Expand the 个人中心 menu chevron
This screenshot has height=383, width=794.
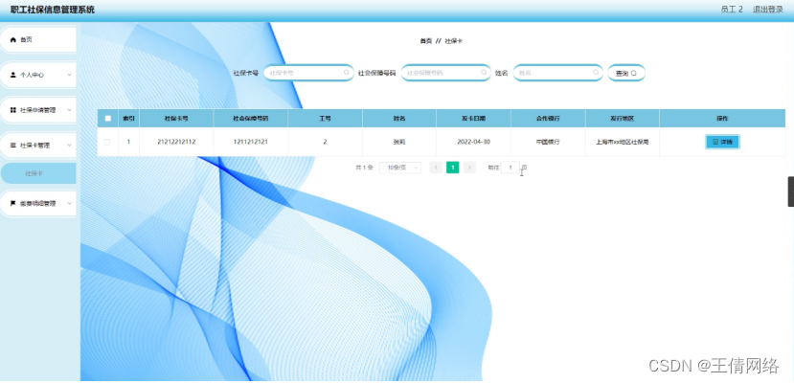coord(69,75)
